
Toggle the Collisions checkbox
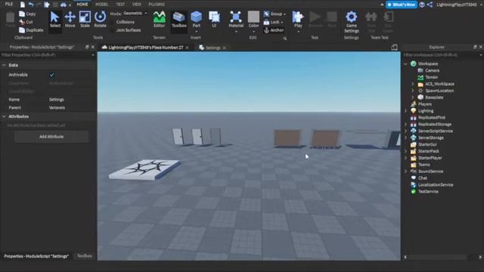pyautogui.click(x=113, y=22)
